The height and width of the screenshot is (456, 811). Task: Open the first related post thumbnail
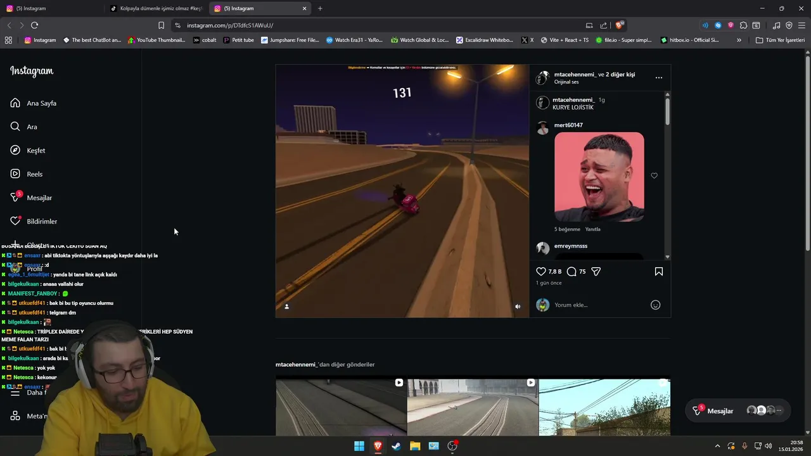coord(341,407)
